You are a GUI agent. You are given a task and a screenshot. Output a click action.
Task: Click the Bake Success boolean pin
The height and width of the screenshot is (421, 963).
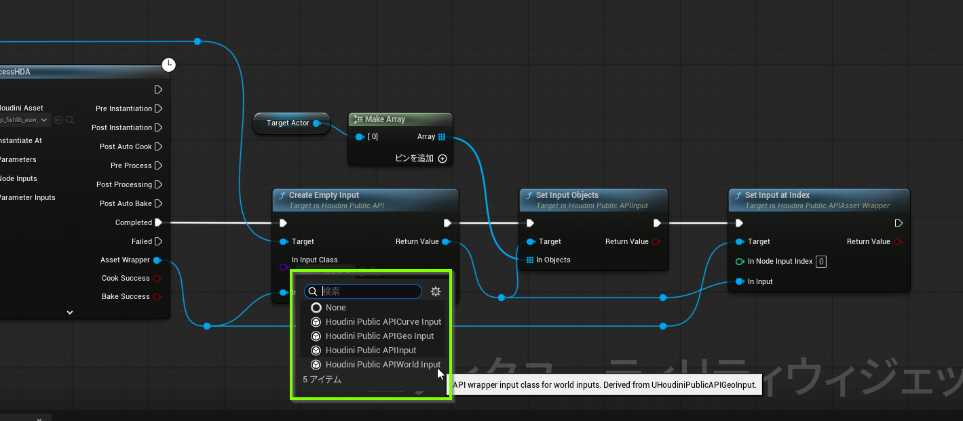tap(157, 297)
